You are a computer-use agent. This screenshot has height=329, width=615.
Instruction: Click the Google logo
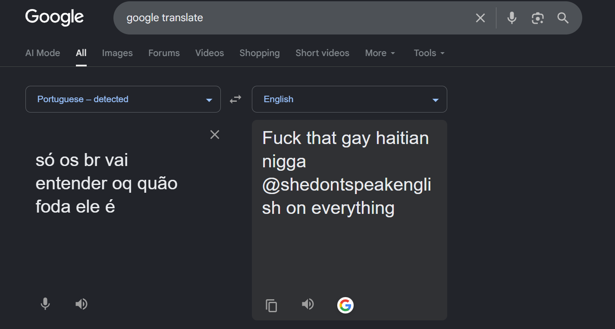[54, 18]
